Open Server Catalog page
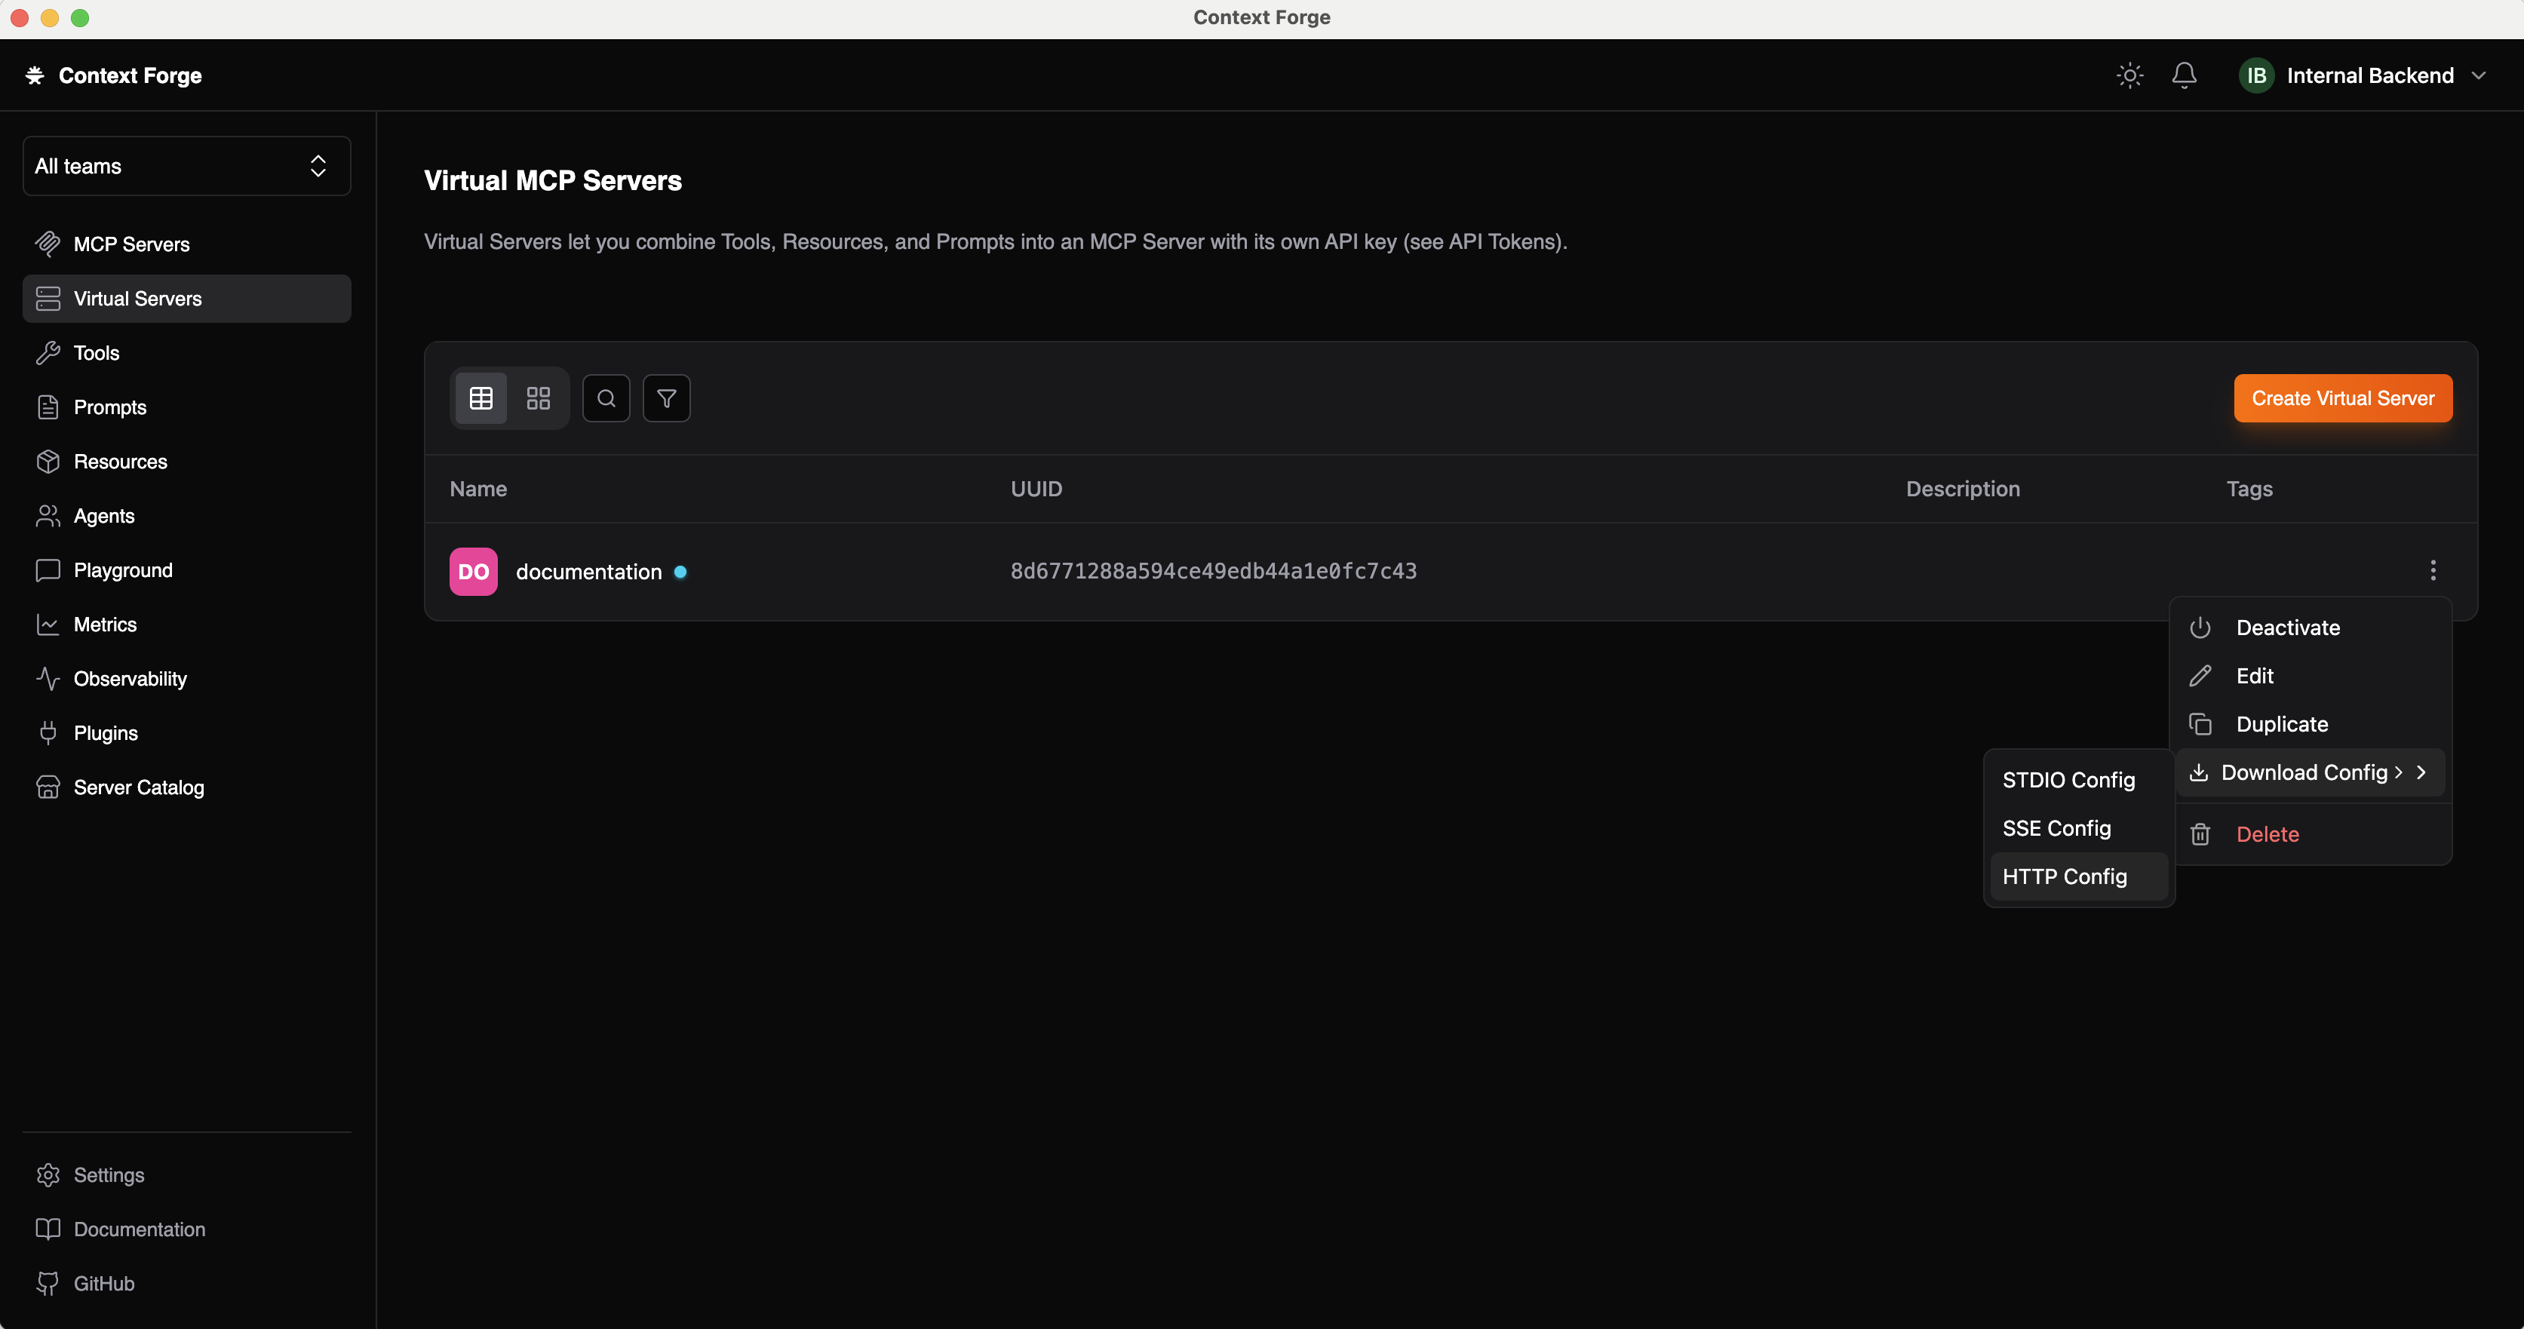The height and width of the screenshot is (1329, 2524). 138,787
